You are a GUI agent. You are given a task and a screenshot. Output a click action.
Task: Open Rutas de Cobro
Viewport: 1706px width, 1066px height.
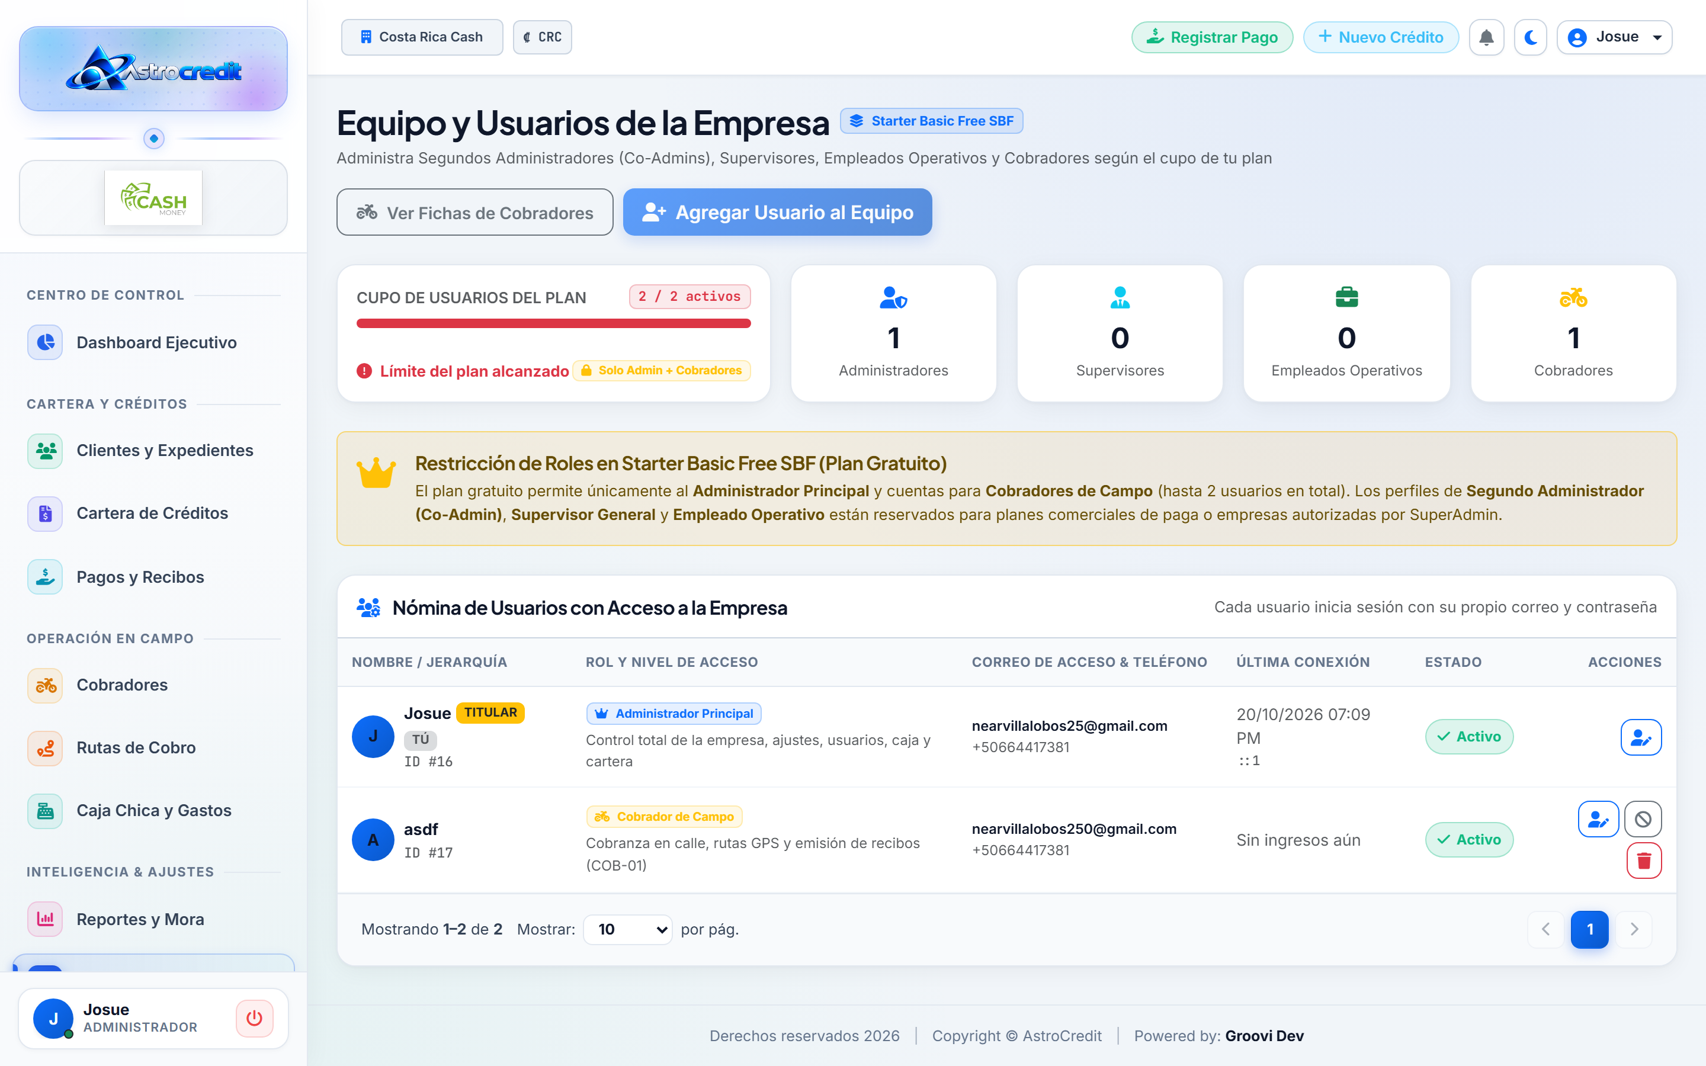coord(153,747)
